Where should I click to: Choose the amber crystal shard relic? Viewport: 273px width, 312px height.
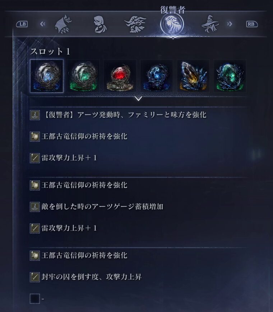[x=193, y=76]
